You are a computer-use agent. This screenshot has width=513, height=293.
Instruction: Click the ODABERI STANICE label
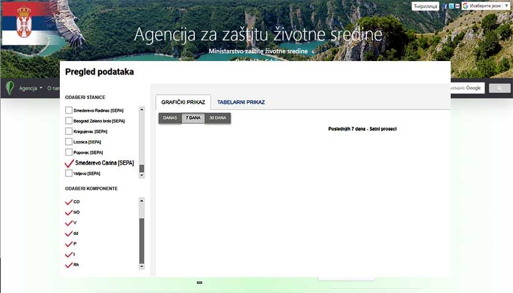point(85,97)
